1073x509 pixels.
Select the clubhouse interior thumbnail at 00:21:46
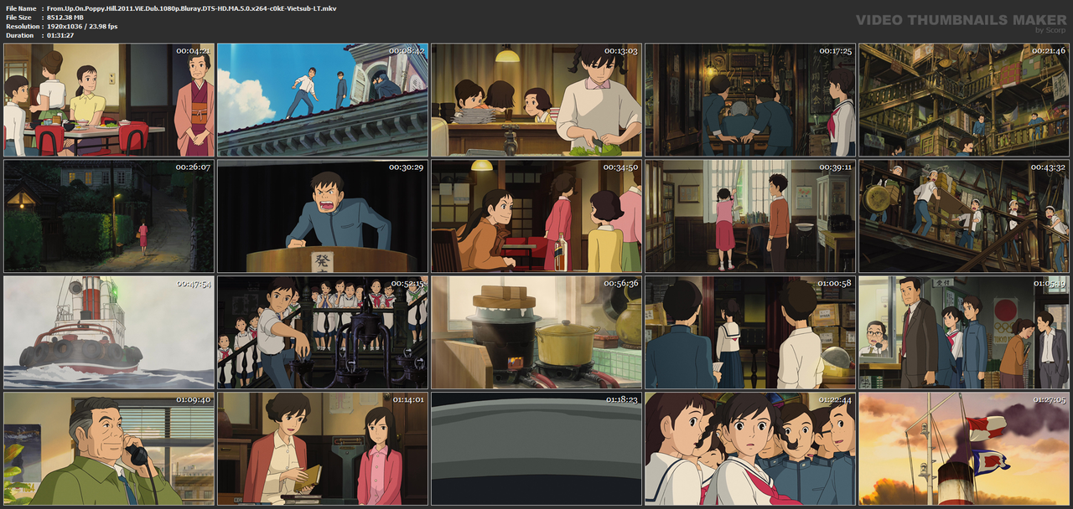click(x=964, y=100)
